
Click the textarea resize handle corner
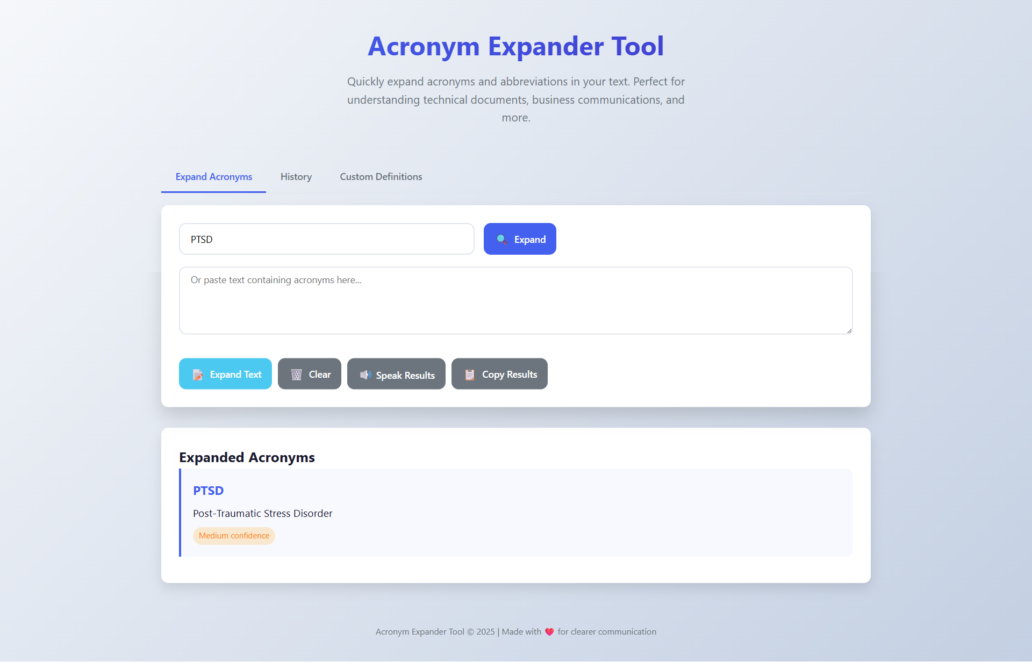[849, 331]
